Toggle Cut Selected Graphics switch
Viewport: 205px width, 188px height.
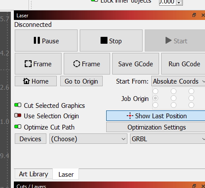click(x=18, y=105)
